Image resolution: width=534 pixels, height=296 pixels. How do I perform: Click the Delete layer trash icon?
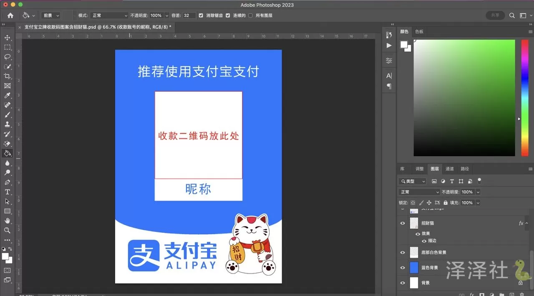click(x=521, y=294)
